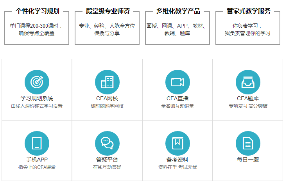
Task: Open the 答疑平台 chat bubbles icon
Action: 107,143
